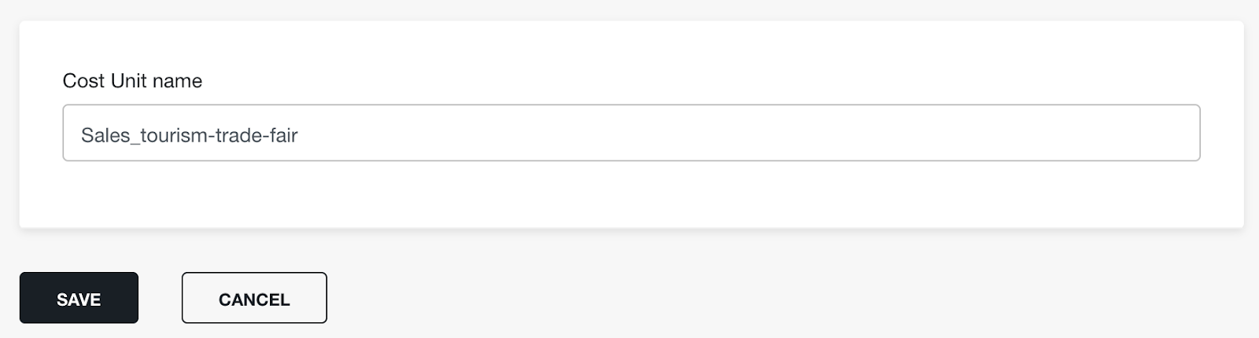This screenshot has height=338, width=1259.
Task: Activate the text box containing Sales_tourism-trade-fair
Action: [x=631, y=133]
